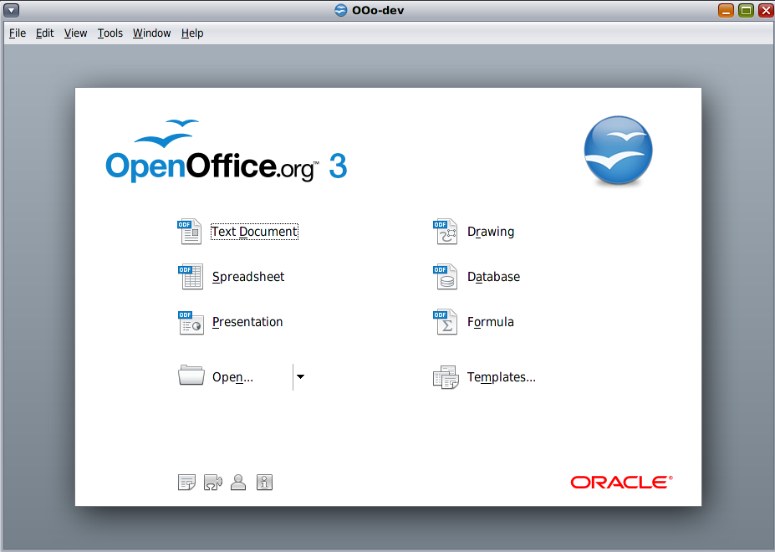
Task: Open the Help menu
Action: [x=192, y=33]
